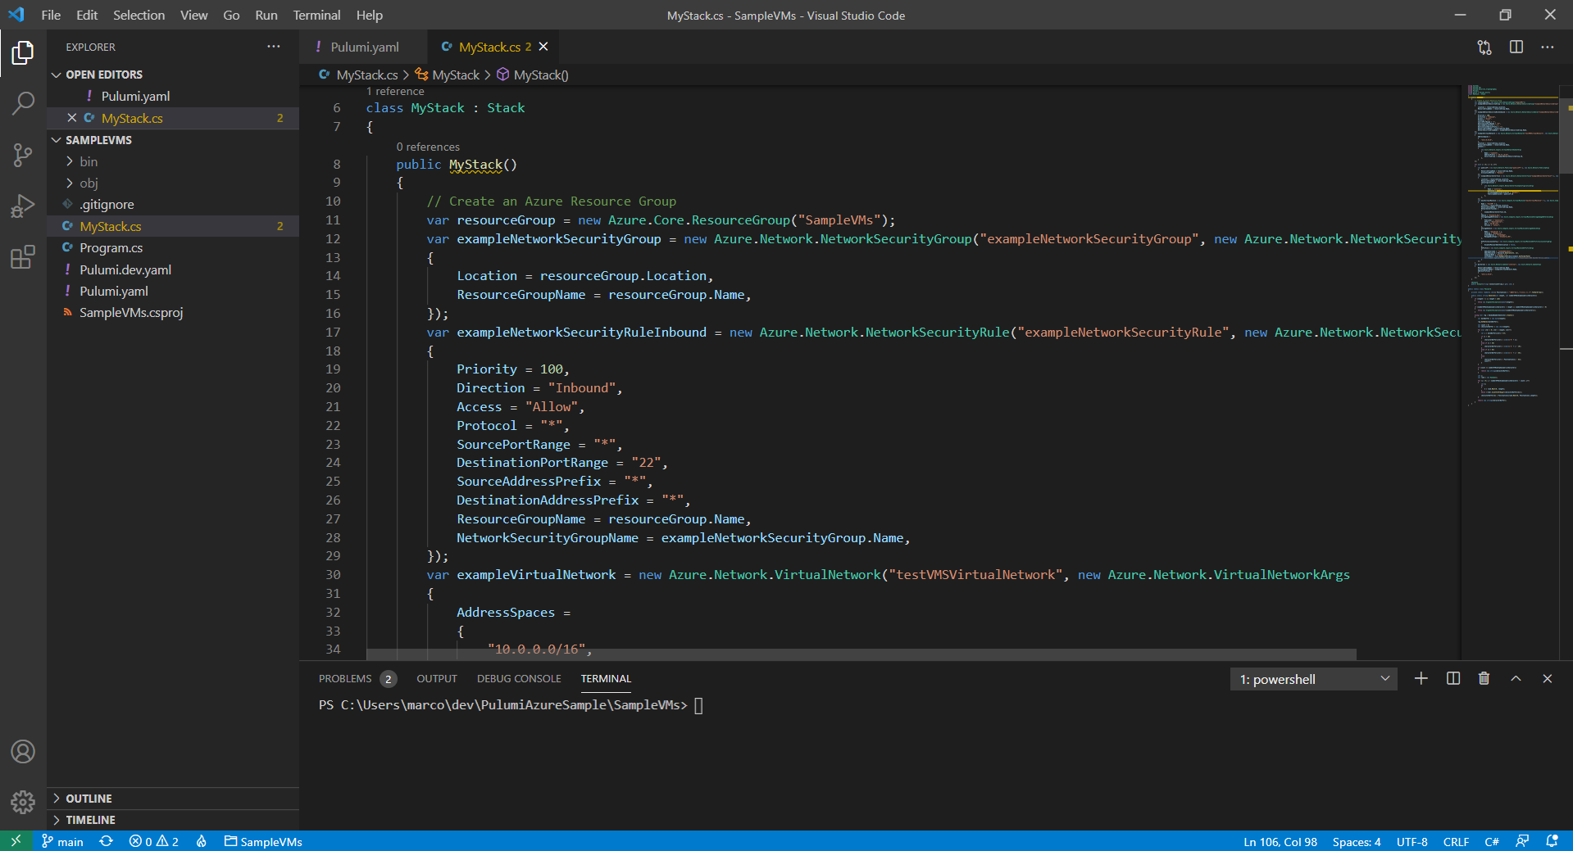Create a new terminal with plus icon
Image resolution: width=1573 pixels, height=851 pixels.
(x=1421, y=678)
